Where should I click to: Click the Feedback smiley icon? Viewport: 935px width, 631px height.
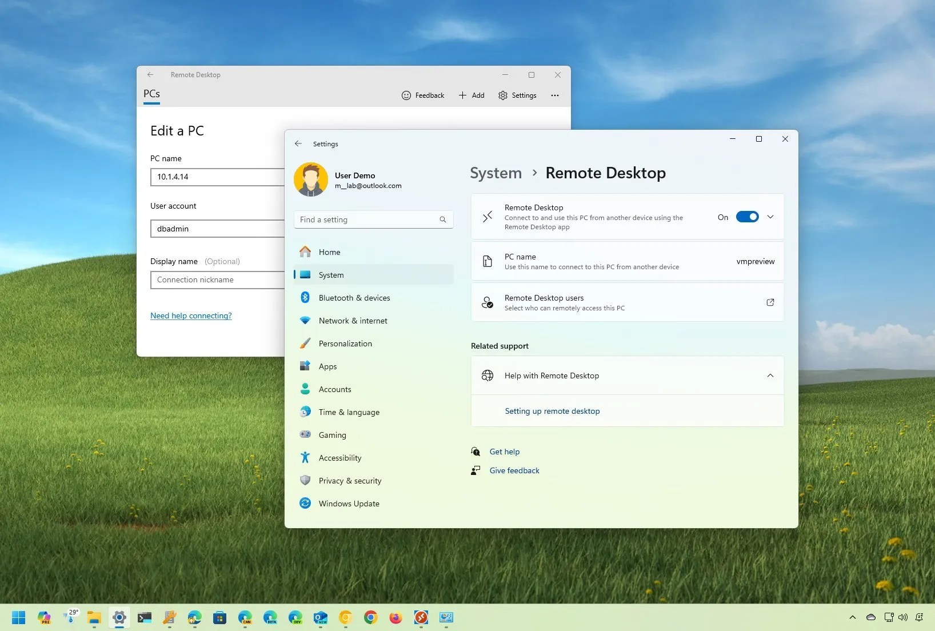(406, 95)
